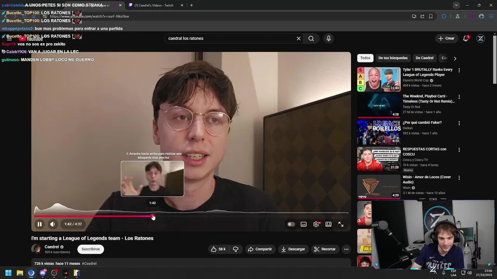Open options for ¿Por qué cambió Faker?
This screenshot has height=279, width=497.
tap(459, 123)
